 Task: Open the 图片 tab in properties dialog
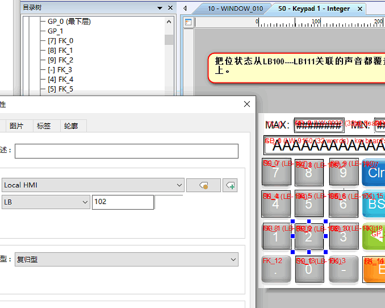pos(16,126)
